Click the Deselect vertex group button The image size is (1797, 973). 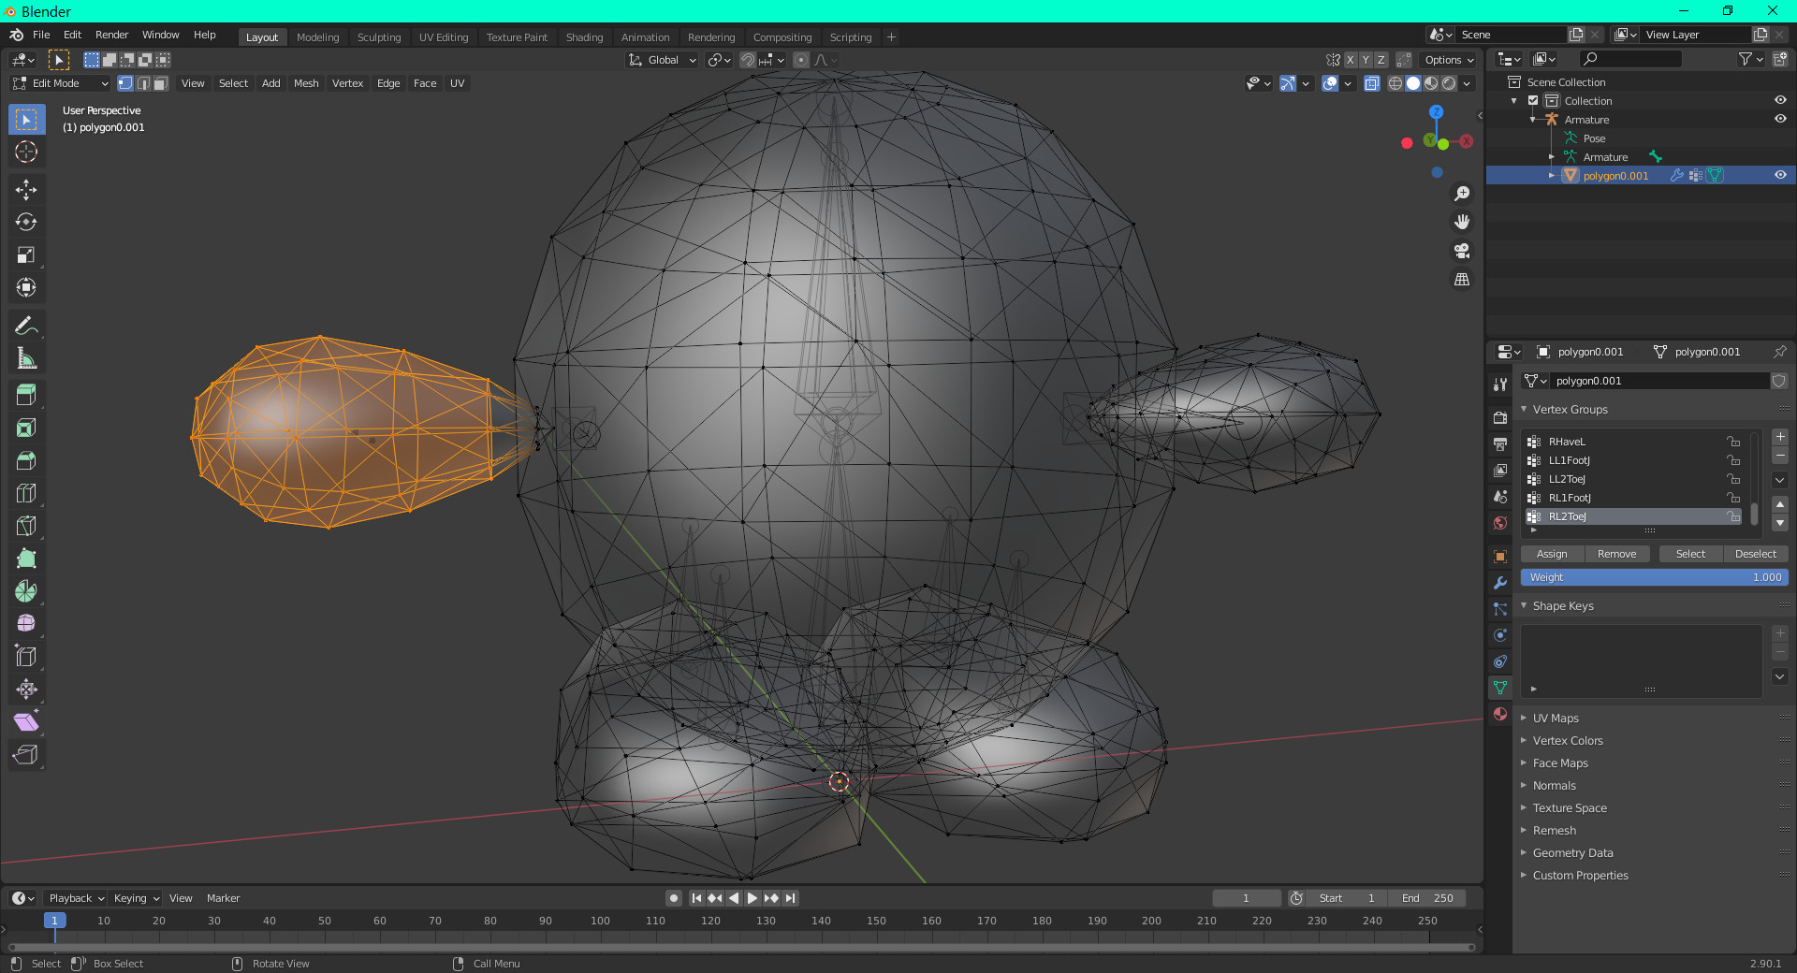(1755, 554)
